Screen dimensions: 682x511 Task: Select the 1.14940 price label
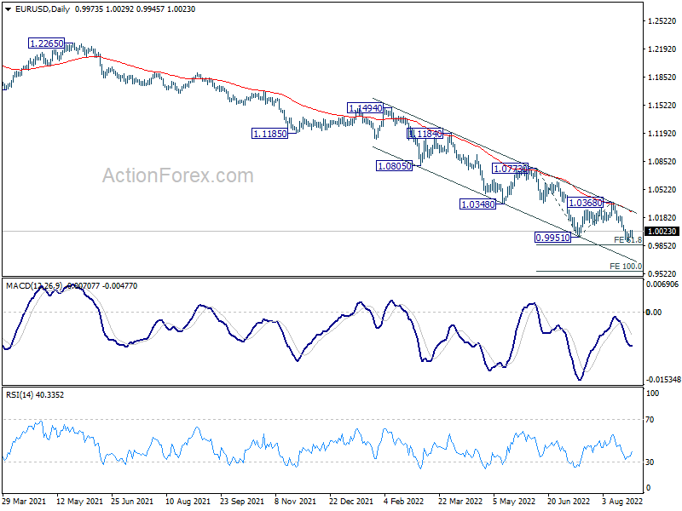click(365, 108)
